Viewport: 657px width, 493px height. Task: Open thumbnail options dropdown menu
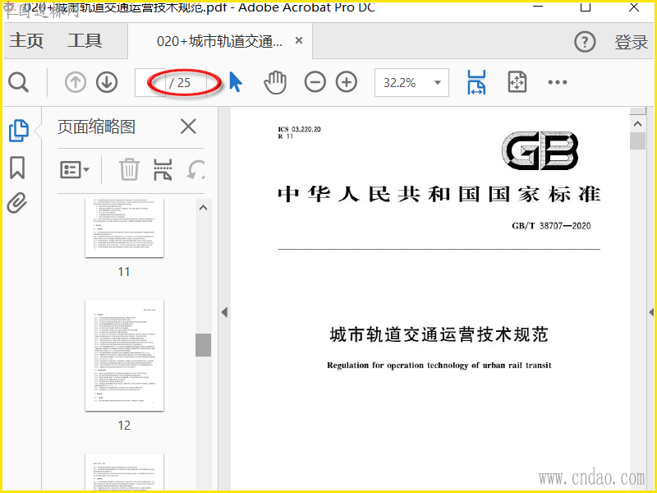75,170
